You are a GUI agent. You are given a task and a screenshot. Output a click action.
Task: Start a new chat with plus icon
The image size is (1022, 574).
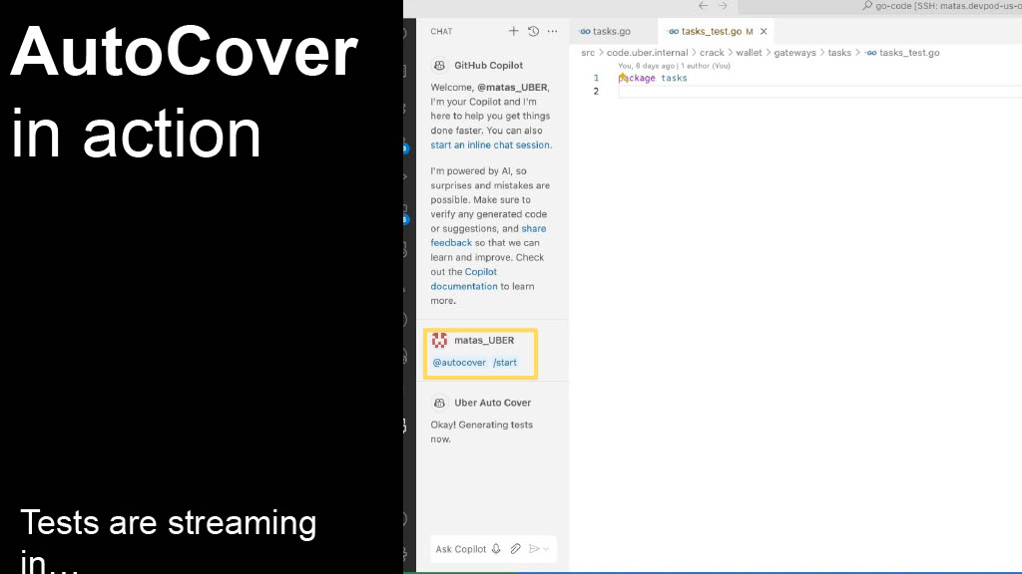(514, 31)
